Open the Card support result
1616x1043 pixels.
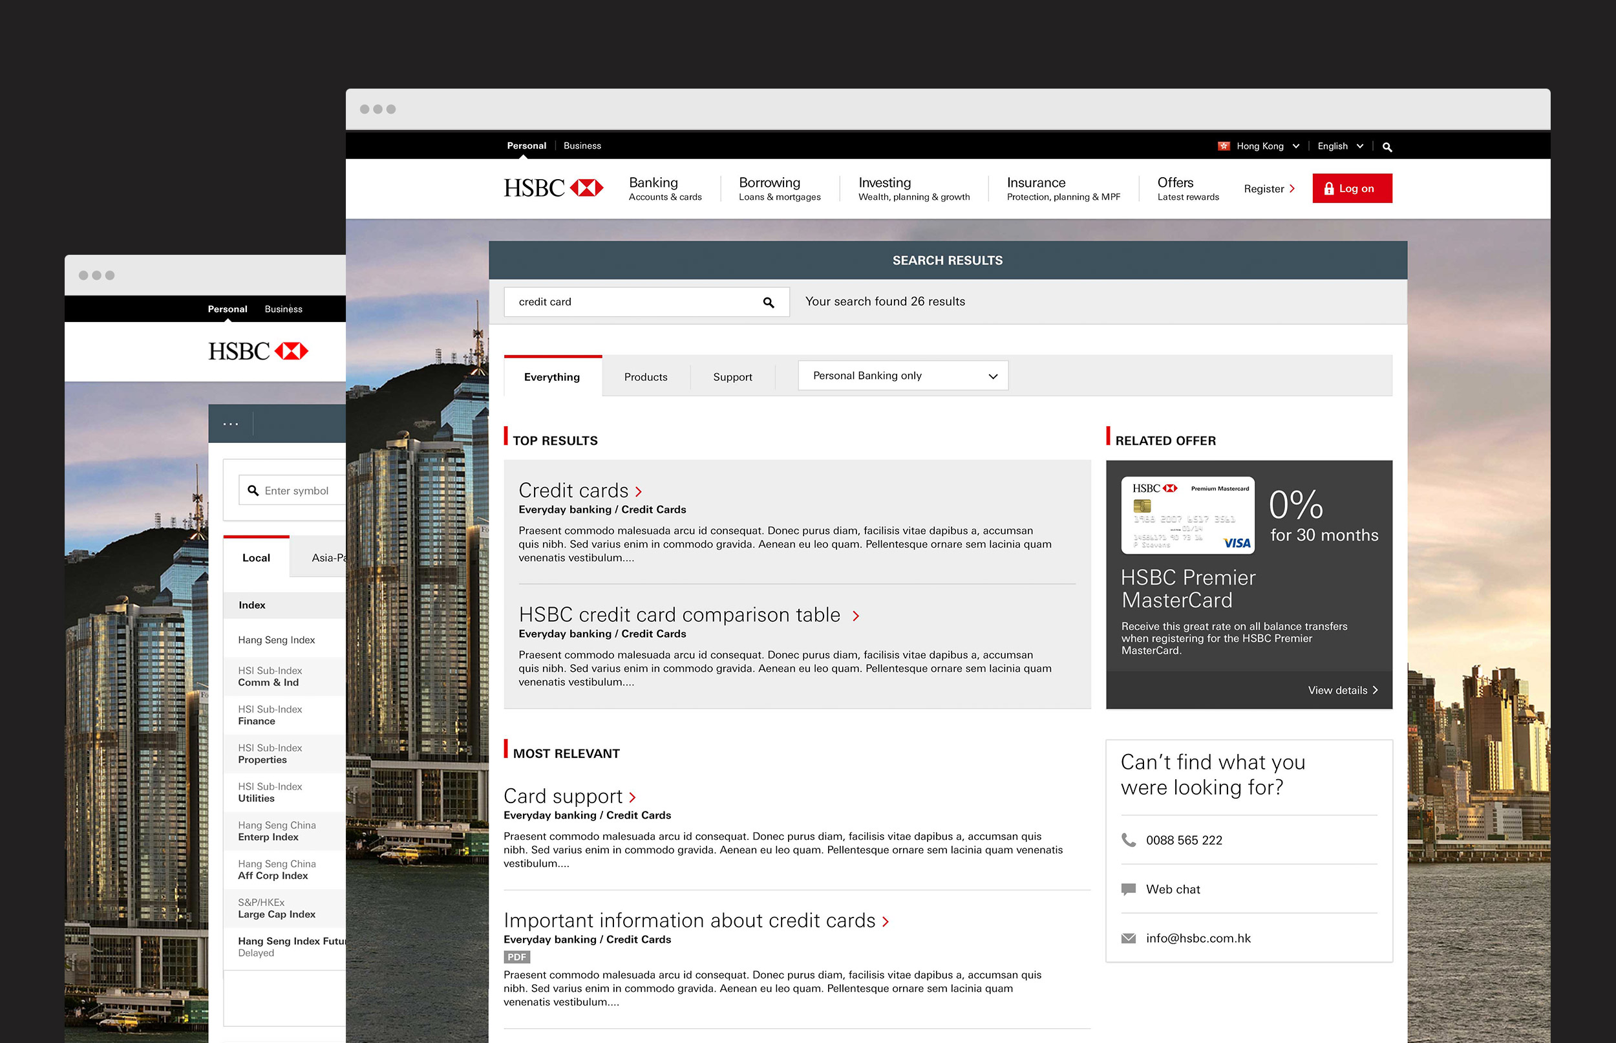pos(562,796)
